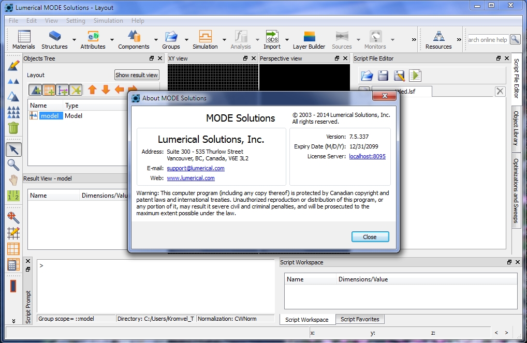Open the View menu
527x343 pixels.
51,21
